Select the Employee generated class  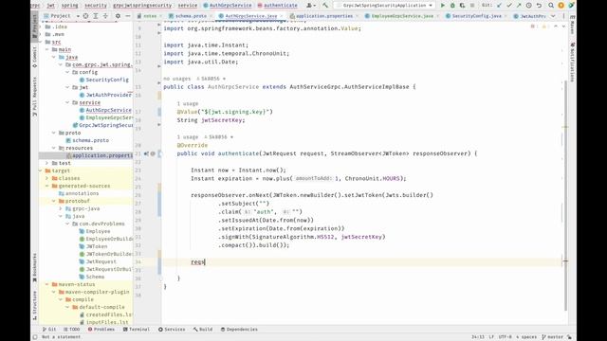98,231
